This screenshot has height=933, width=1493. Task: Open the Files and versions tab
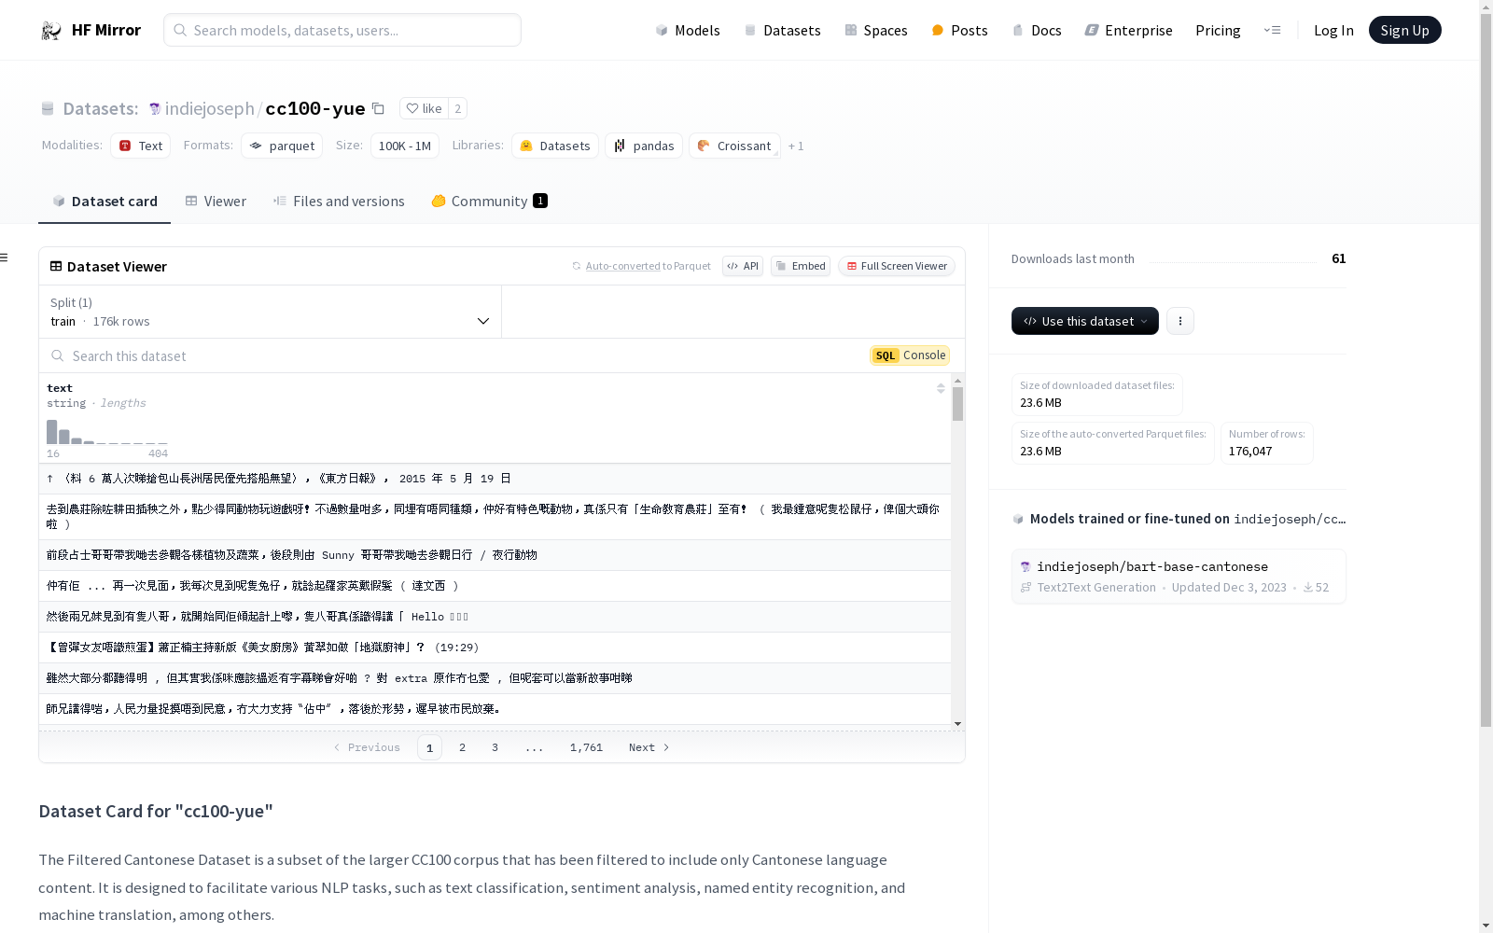click(x=339, y=201)
